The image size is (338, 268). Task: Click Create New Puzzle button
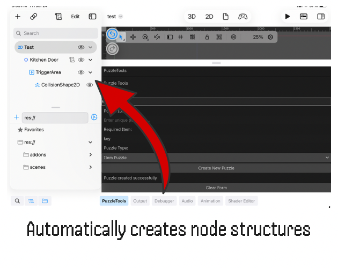tap(216, 168)
